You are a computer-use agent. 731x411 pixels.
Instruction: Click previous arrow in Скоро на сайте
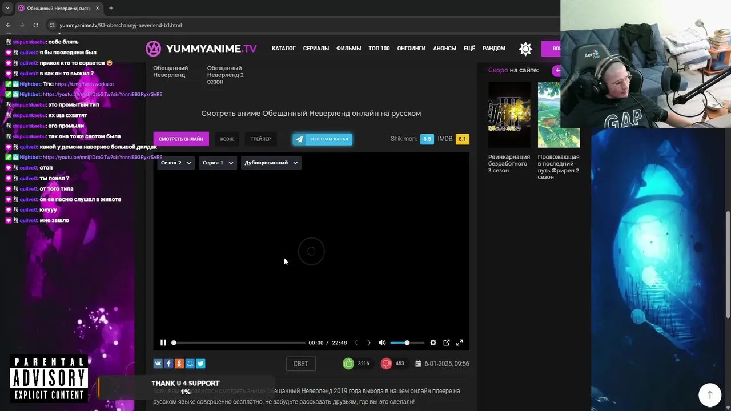tap(557, 70)
